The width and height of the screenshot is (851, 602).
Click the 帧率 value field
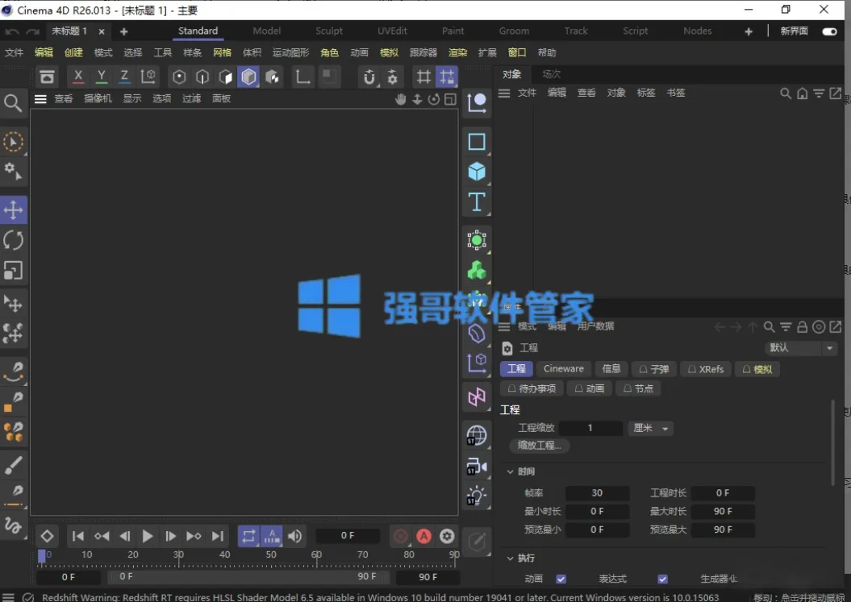[597, 493]
